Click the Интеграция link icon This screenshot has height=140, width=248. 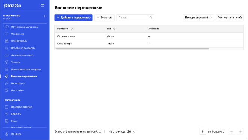click(6, 83)
